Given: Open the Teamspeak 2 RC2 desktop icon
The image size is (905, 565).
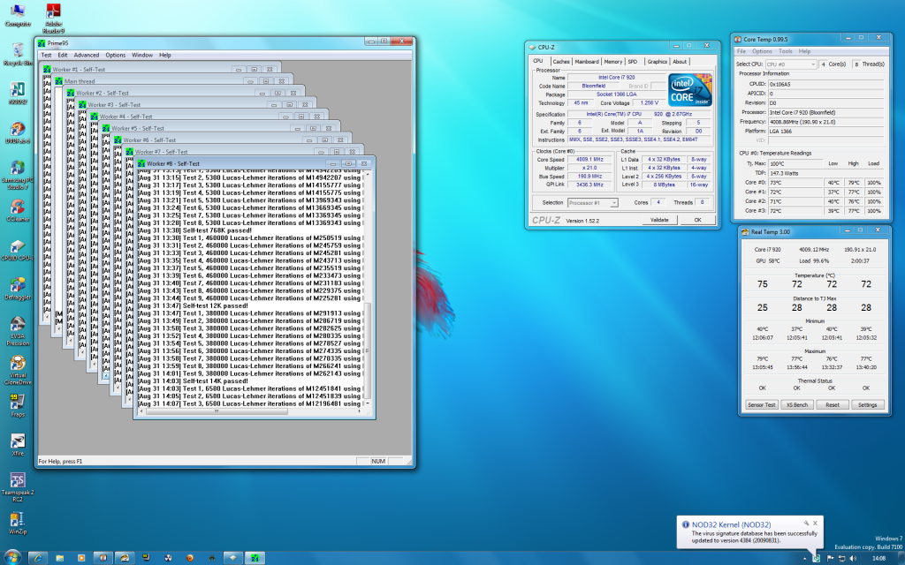Looking at the screenshot, I should click(x=18, y=487).
